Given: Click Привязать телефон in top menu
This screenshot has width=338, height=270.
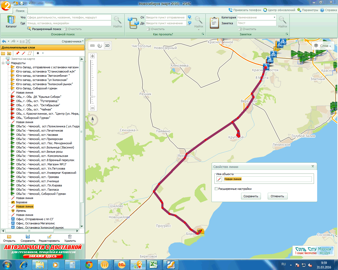Looking at the screenshot, I should (245, 10).
